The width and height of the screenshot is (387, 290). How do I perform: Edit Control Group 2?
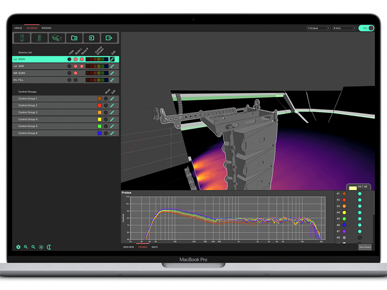112,105
